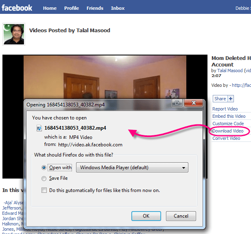
Task: Open the Video by http link
Action: (241, 85)
